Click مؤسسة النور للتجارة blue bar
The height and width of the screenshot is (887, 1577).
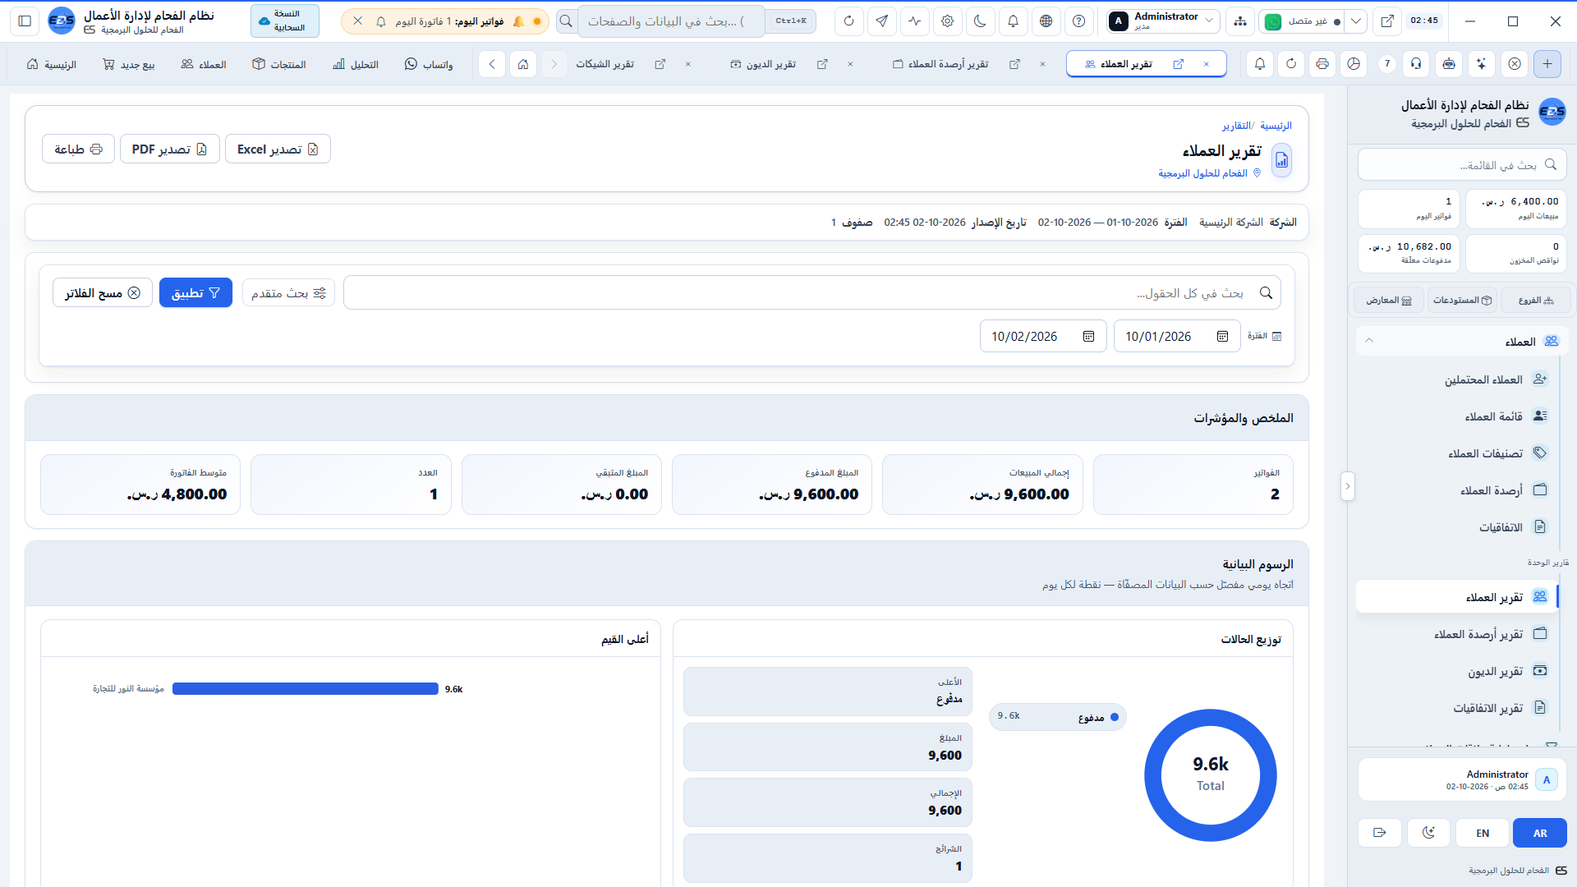[305, 689]
